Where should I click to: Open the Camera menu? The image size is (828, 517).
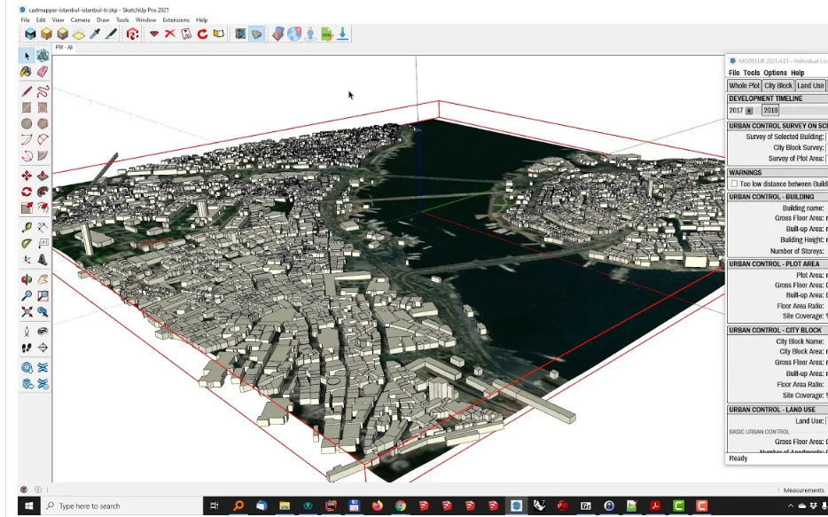pos(80,20)
